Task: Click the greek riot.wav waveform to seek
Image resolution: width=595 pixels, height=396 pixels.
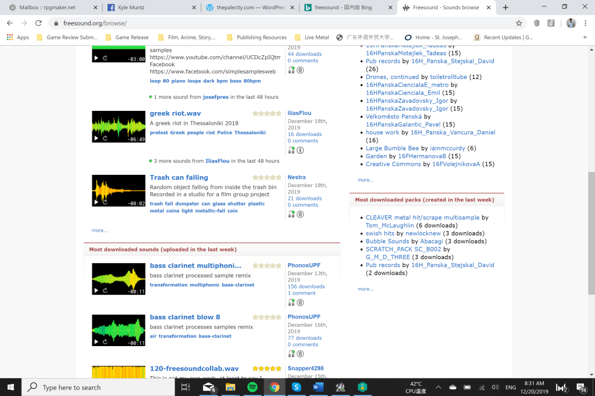Action: tap(119, 123)
